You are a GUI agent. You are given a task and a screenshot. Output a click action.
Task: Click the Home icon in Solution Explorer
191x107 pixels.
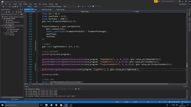click(7, 12)
